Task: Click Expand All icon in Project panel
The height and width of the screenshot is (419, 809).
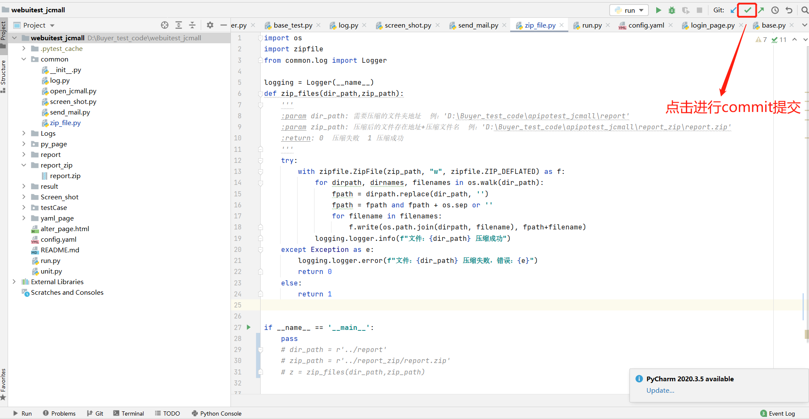Action: pyautogui.click(x=179, y=25)
